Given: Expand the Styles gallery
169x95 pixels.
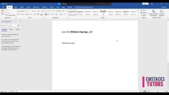Looking at the screenshot, I should pyautogui.click(x=138, y=15).
